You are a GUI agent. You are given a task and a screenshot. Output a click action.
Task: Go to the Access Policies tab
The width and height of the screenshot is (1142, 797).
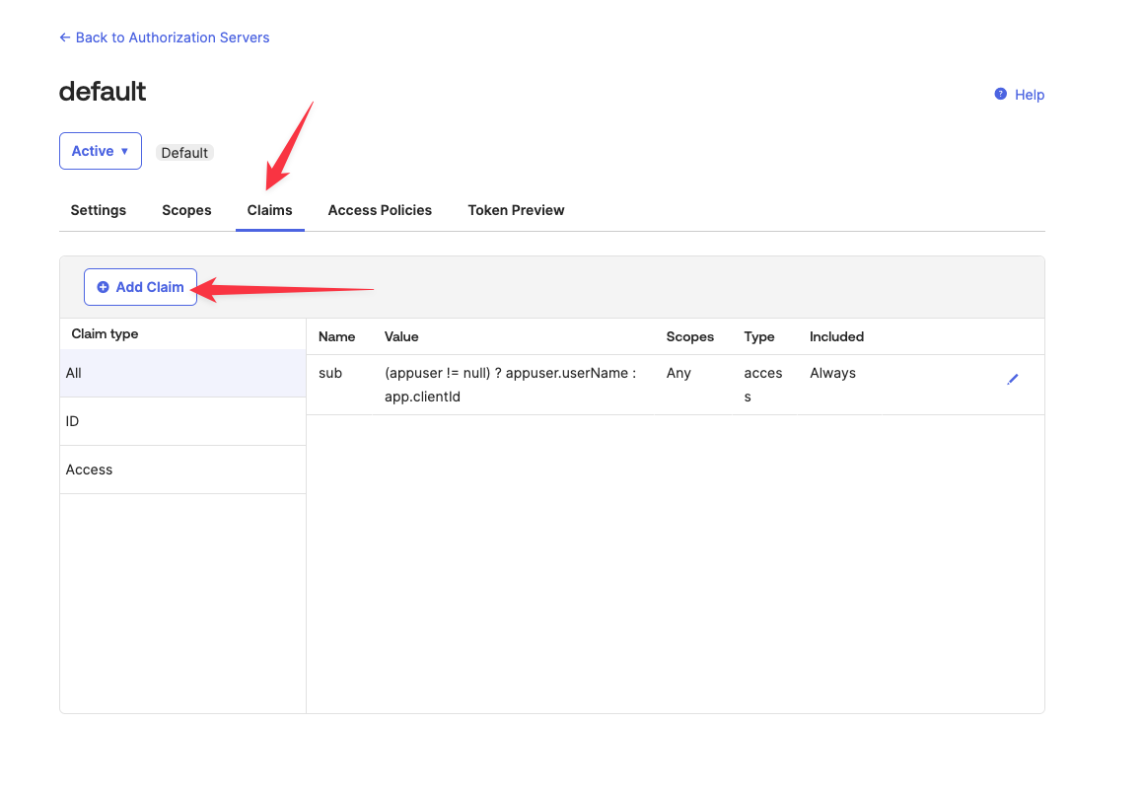tap(380, 210)
